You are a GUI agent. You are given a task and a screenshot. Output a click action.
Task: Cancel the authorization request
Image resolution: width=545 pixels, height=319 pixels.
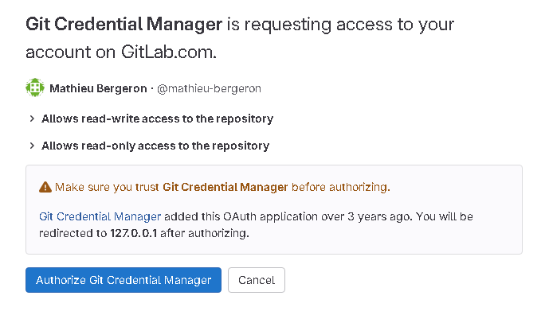click(x=257, y=280)
